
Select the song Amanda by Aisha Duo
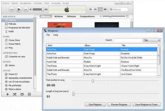pyautogui.click(x=102, y=49)
